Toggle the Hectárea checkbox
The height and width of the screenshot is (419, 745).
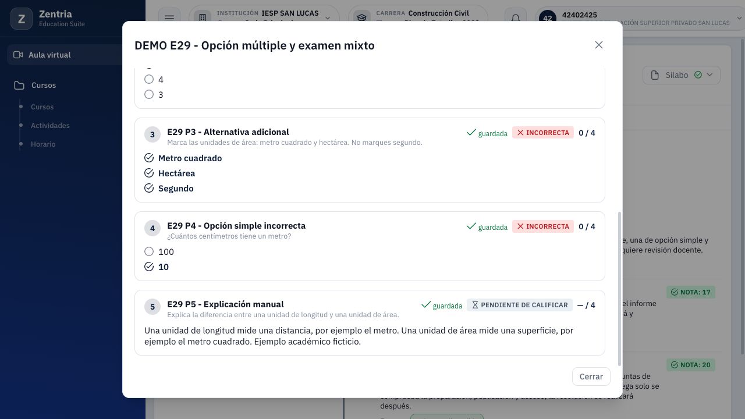(x=149, y=173)
